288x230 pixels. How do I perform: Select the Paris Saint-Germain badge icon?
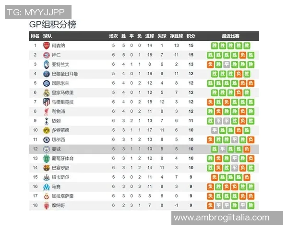pyautogui.click(x=46, y=74)
